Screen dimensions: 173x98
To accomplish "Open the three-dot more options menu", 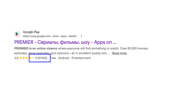I will pyautogui.click(x=81, y=36).
